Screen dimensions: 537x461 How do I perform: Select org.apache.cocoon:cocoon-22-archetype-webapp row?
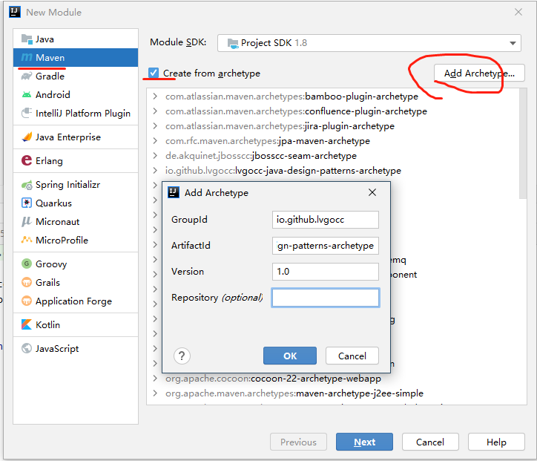click(x=273, y=379)
